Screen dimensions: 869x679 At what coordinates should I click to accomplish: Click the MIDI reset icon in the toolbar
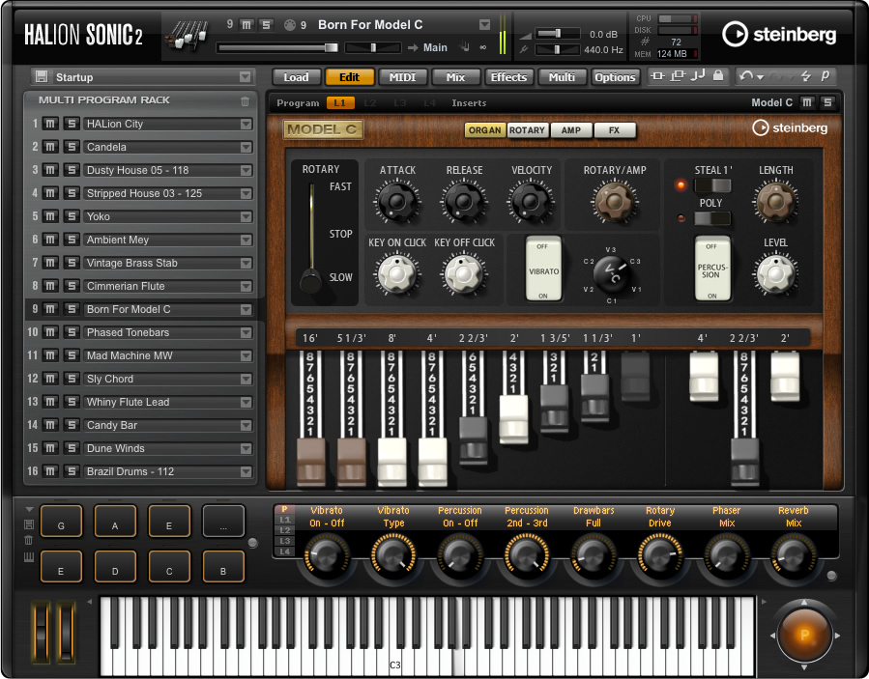click(700, 76)
